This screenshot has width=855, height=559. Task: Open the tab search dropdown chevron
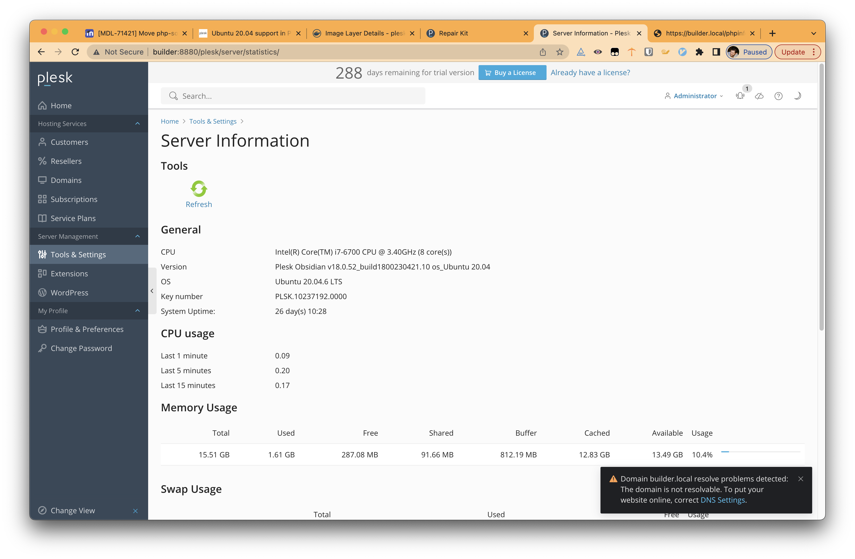point(813,33)
